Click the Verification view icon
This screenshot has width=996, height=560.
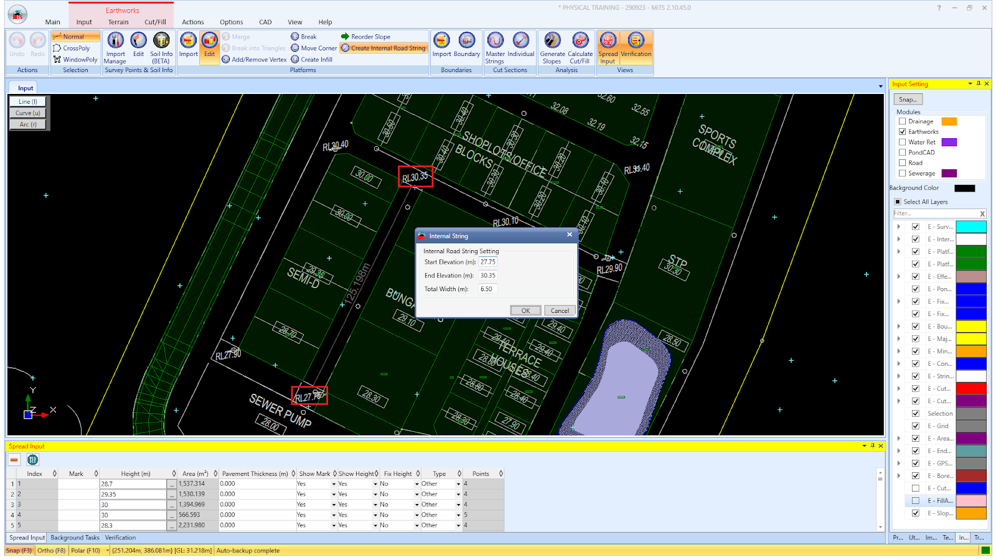point(636,47)
